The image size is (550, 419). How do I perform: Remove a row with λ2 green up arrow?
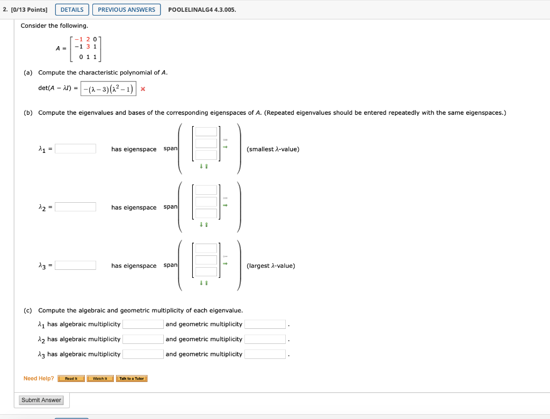pos(206,225)
